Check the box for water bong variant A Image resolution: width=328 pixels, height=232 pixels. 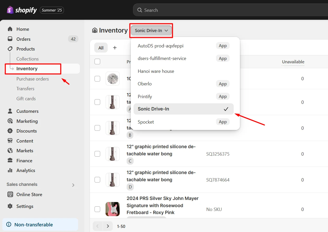coord(97,102)
